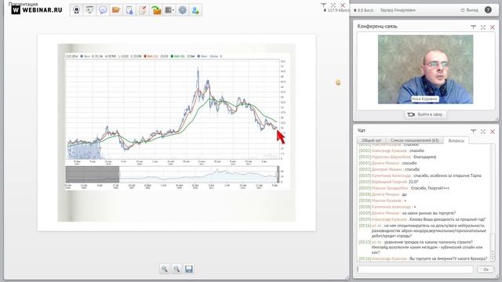Image resolution: width=502 pixels, height=282 pixels.
Task: Click the chat scrollbar up arrow
Action: point(493,254)
